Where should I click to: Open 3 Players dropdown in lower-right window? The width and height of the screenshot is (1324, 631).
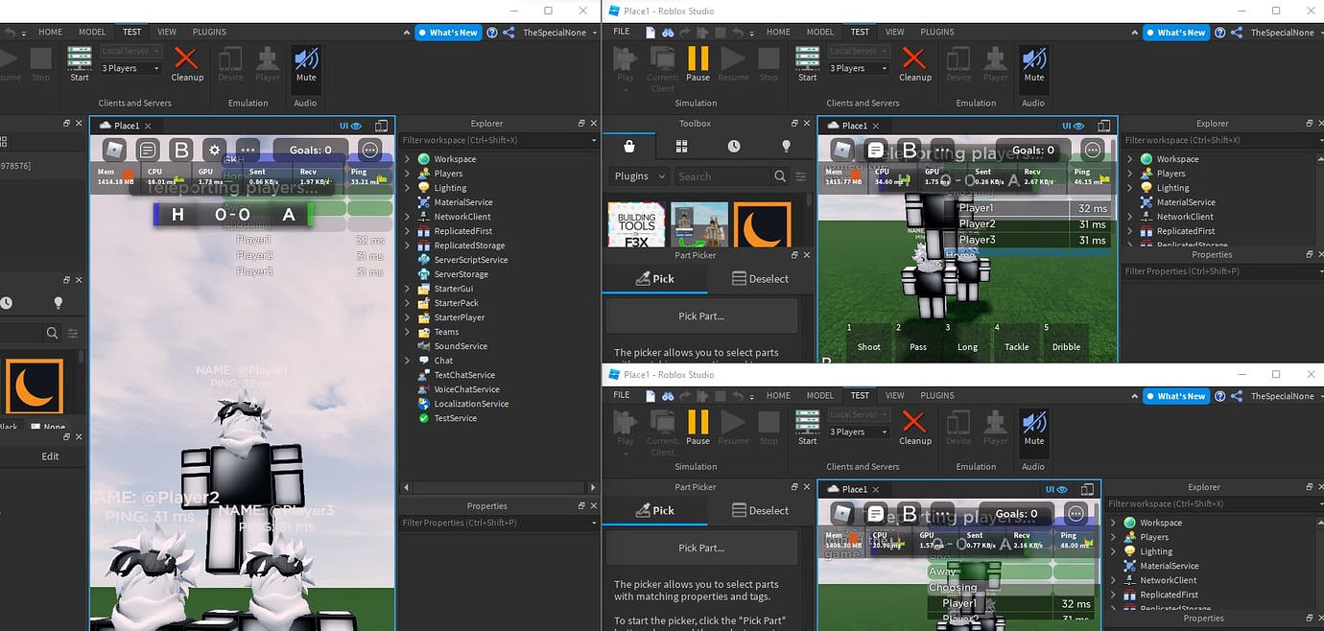(x=859, y=432)
